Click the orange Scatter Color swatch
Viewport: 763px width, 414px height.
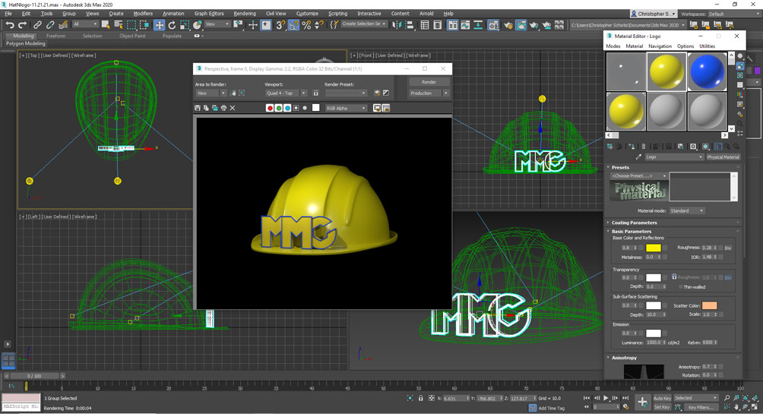tap(709, 305)
